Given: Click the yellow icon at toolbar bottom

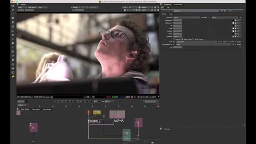Looking at the screenshot, I should coord(13,76).
